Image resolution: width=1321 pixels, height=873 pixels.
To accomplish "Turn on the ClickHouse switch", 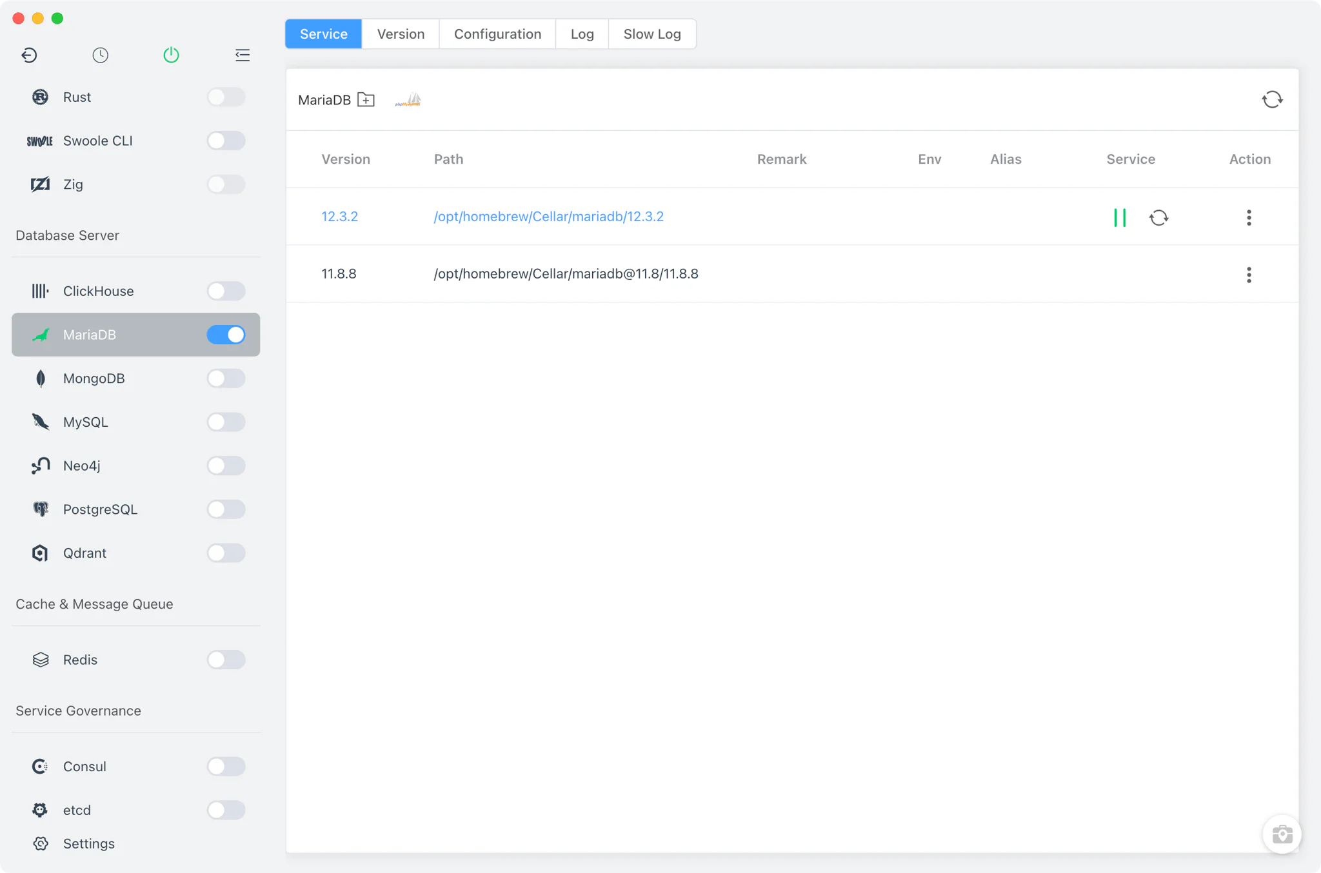I will pyautogui.click(x=226, y=291).
